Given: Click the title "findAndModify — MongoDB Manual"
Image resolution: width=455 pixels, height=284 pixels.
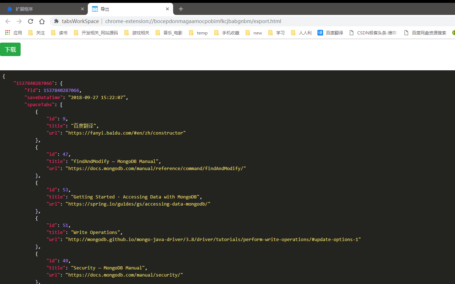Looking at the screenshot, I should pyautogui.click(x=114, y=162).
